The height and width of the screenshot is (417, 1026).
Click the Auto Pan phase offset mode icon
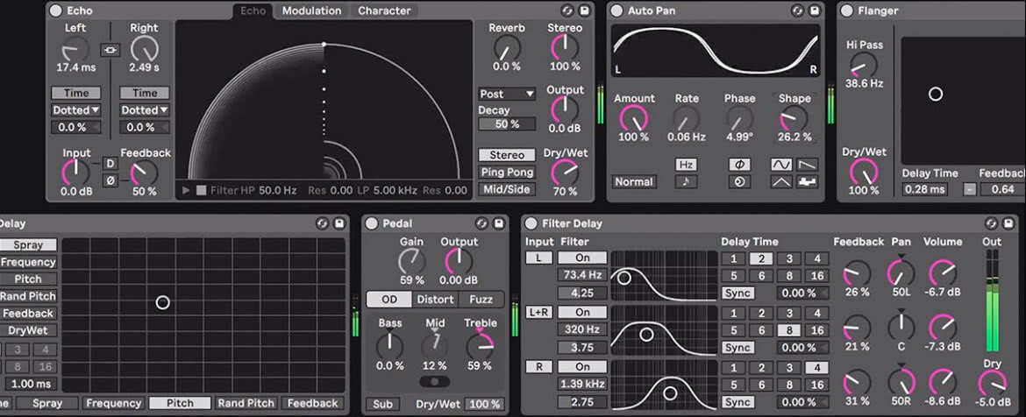739,164
